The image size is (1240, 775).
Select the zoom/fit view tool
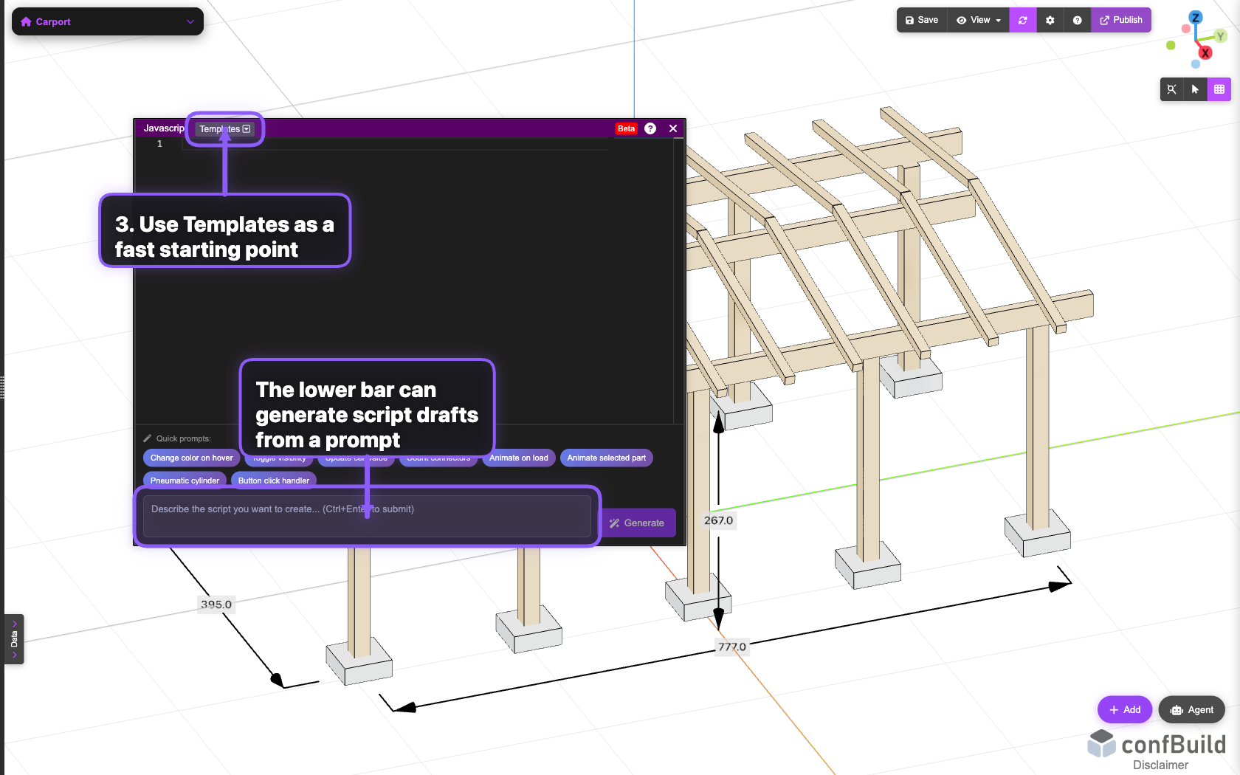1171,89
